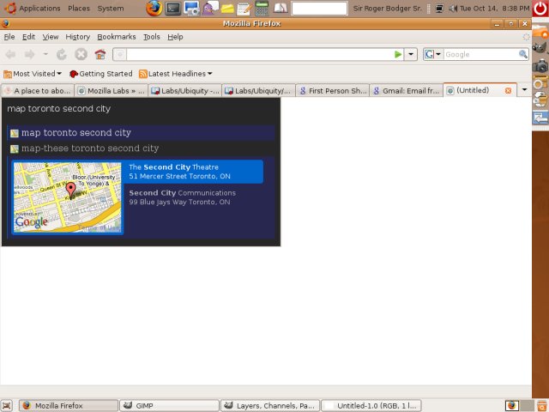Close the (Untitled) tab

click(x=508, y=90)
